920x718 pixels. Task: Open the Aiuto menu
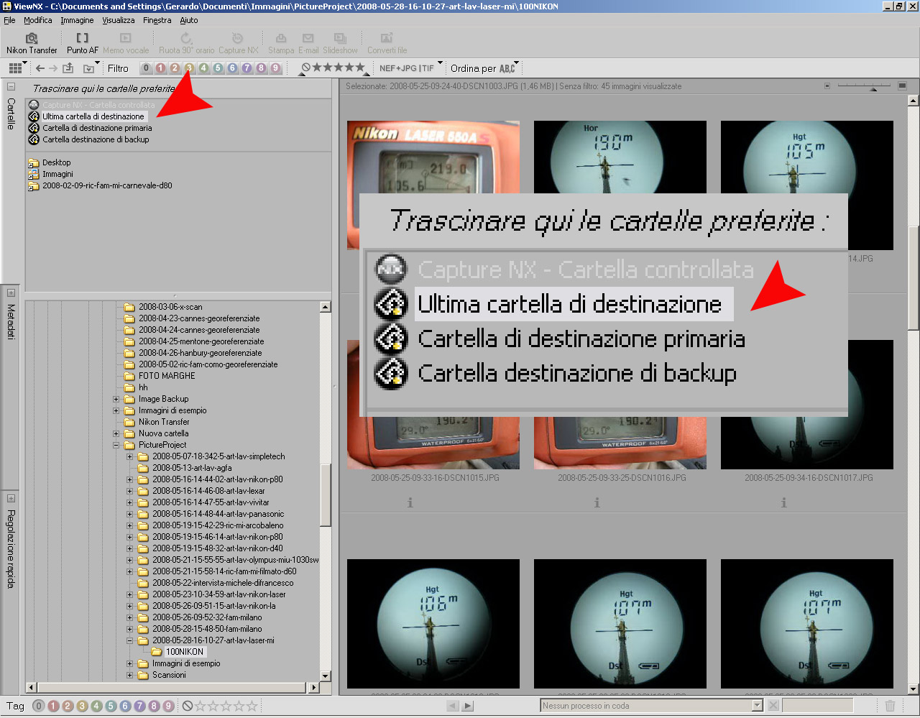(189, 20)
